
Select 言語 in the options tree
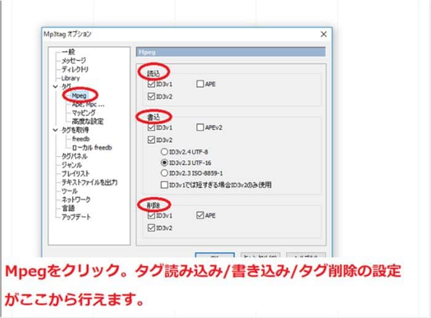(x=68, y=208)
